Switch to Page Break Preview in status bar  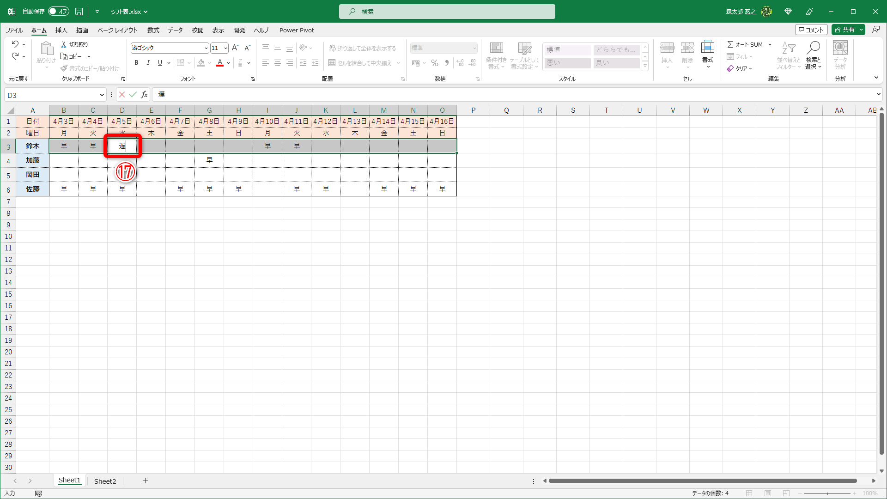point(786,493)
